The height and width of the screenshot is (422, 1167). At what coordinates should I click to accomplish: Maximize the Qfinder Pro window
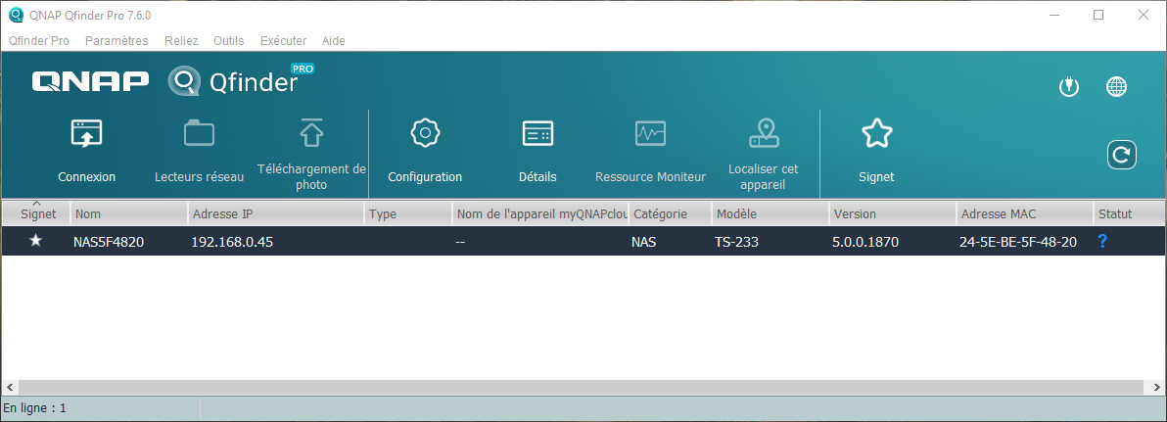click(x=1098, y=15)
